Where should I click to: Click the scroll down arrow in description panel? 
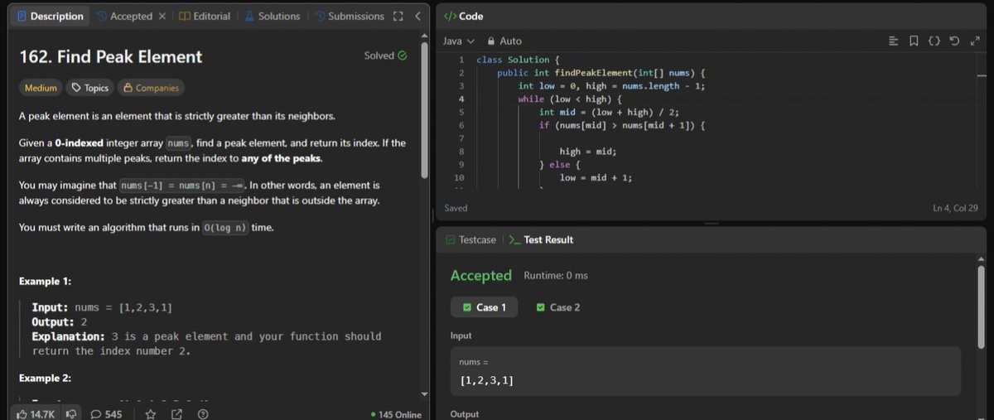(x=426, y=394)
